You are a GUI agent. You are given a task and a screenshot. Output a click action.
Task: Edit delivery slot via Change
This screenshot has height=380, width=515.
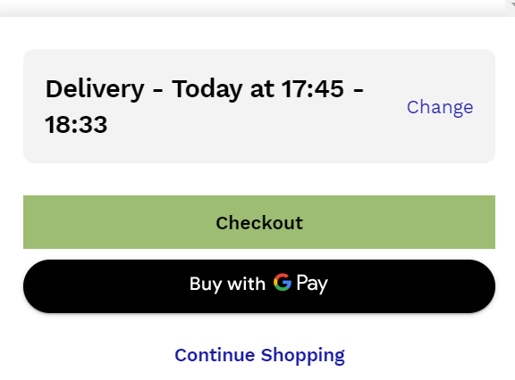[x=440, y=107]
